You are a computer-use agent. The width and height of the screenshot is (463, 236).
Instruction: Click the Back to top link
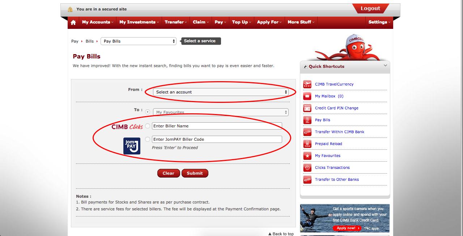click(x=281, y=234)
